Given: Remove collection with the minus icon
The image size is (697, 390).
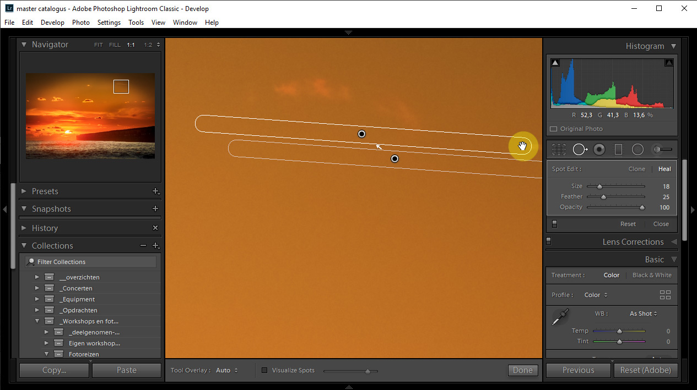Looking at the screenshot, I should [x=143, y=246].
